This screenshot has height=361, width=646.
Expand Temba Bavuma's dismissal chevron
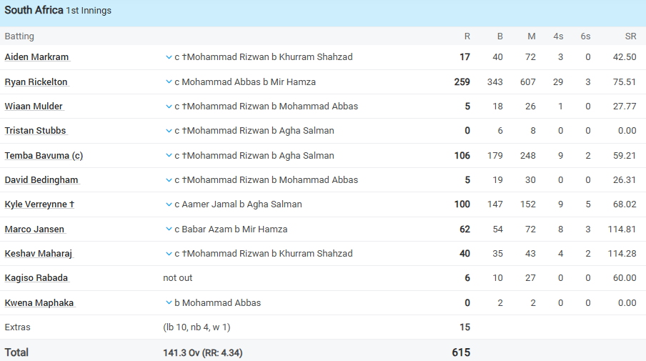[169, 155]
